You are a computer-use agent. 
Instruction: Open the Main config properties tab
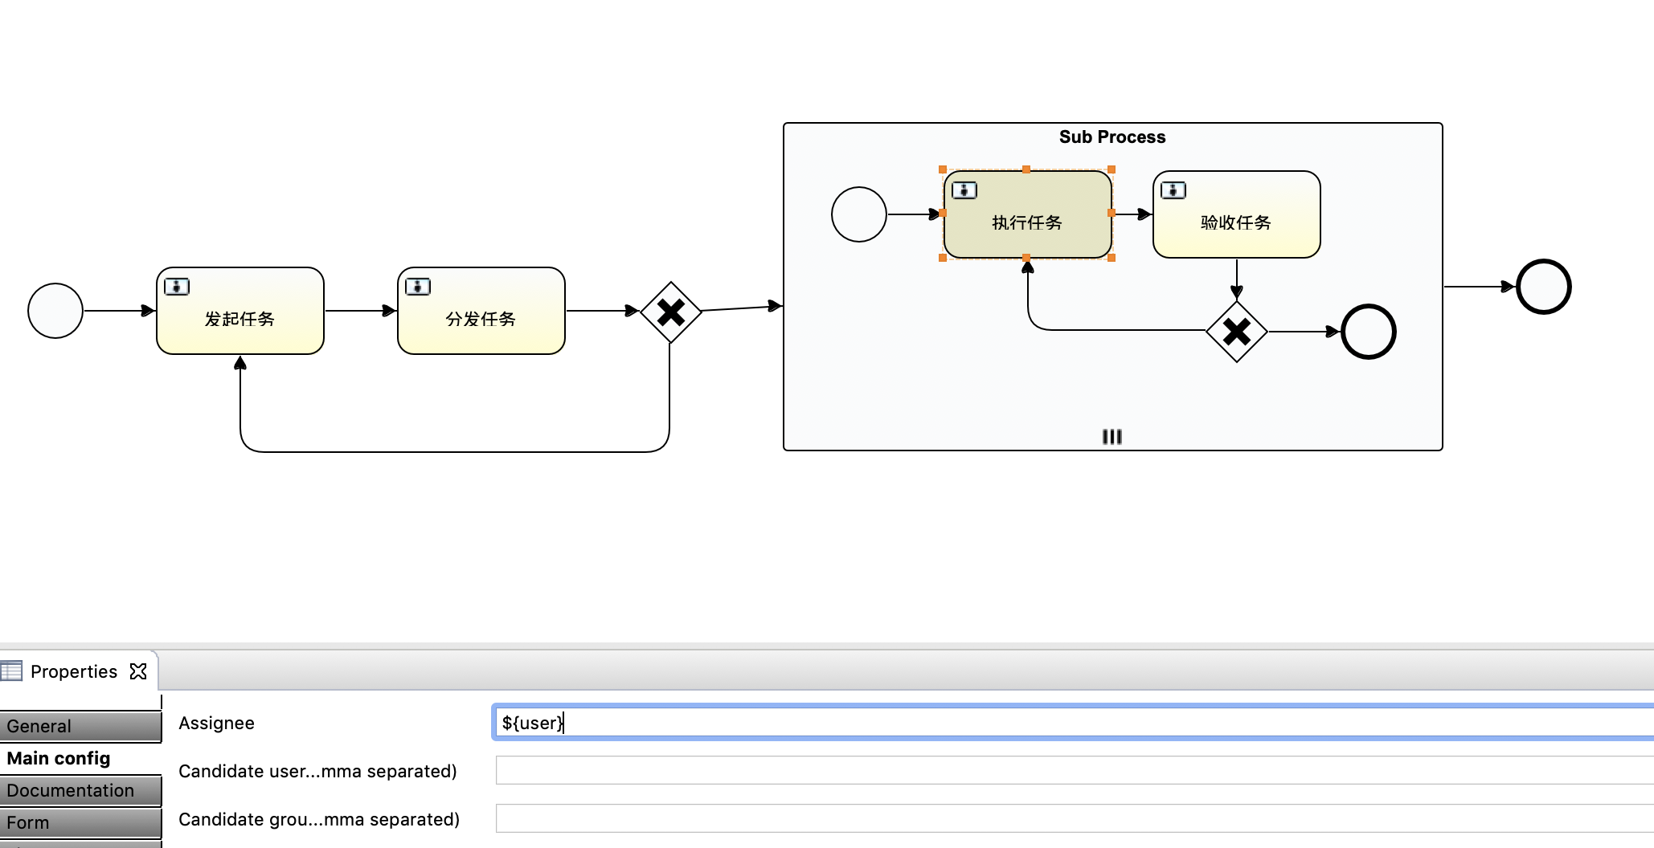[x=80, y=758]
